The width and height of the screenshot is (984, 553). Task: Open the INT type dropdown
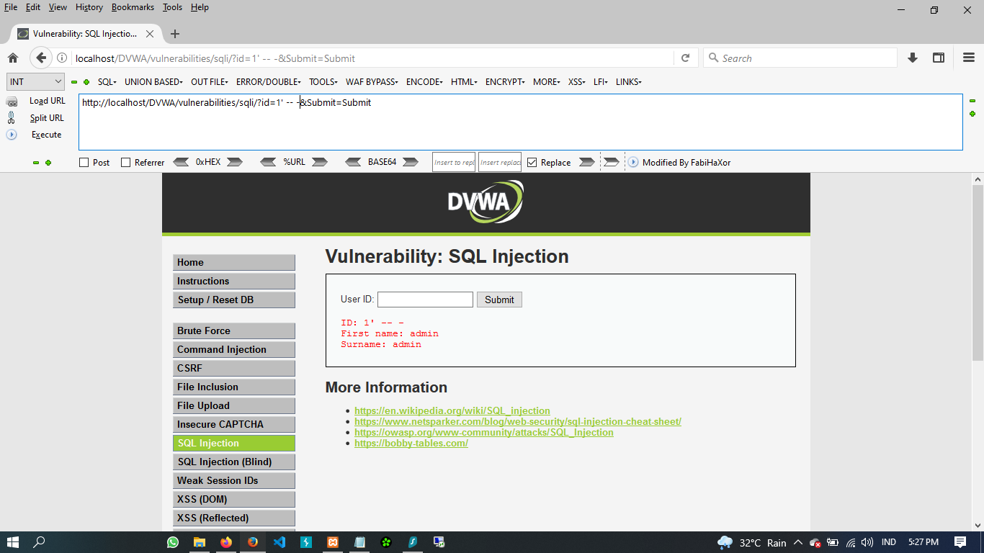(x=35, y=82)
